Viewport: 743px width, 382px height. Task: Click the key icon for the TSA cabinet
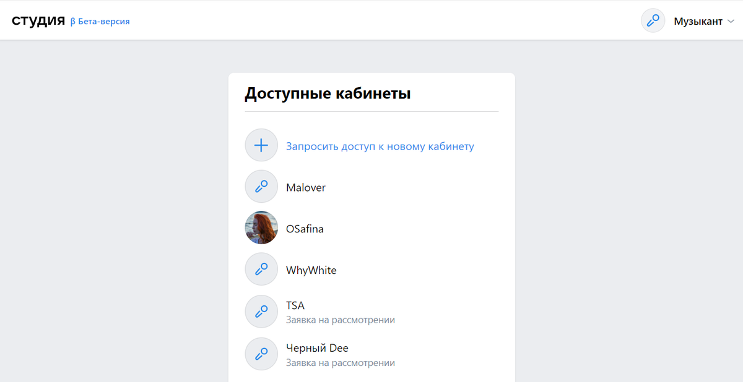261,311
